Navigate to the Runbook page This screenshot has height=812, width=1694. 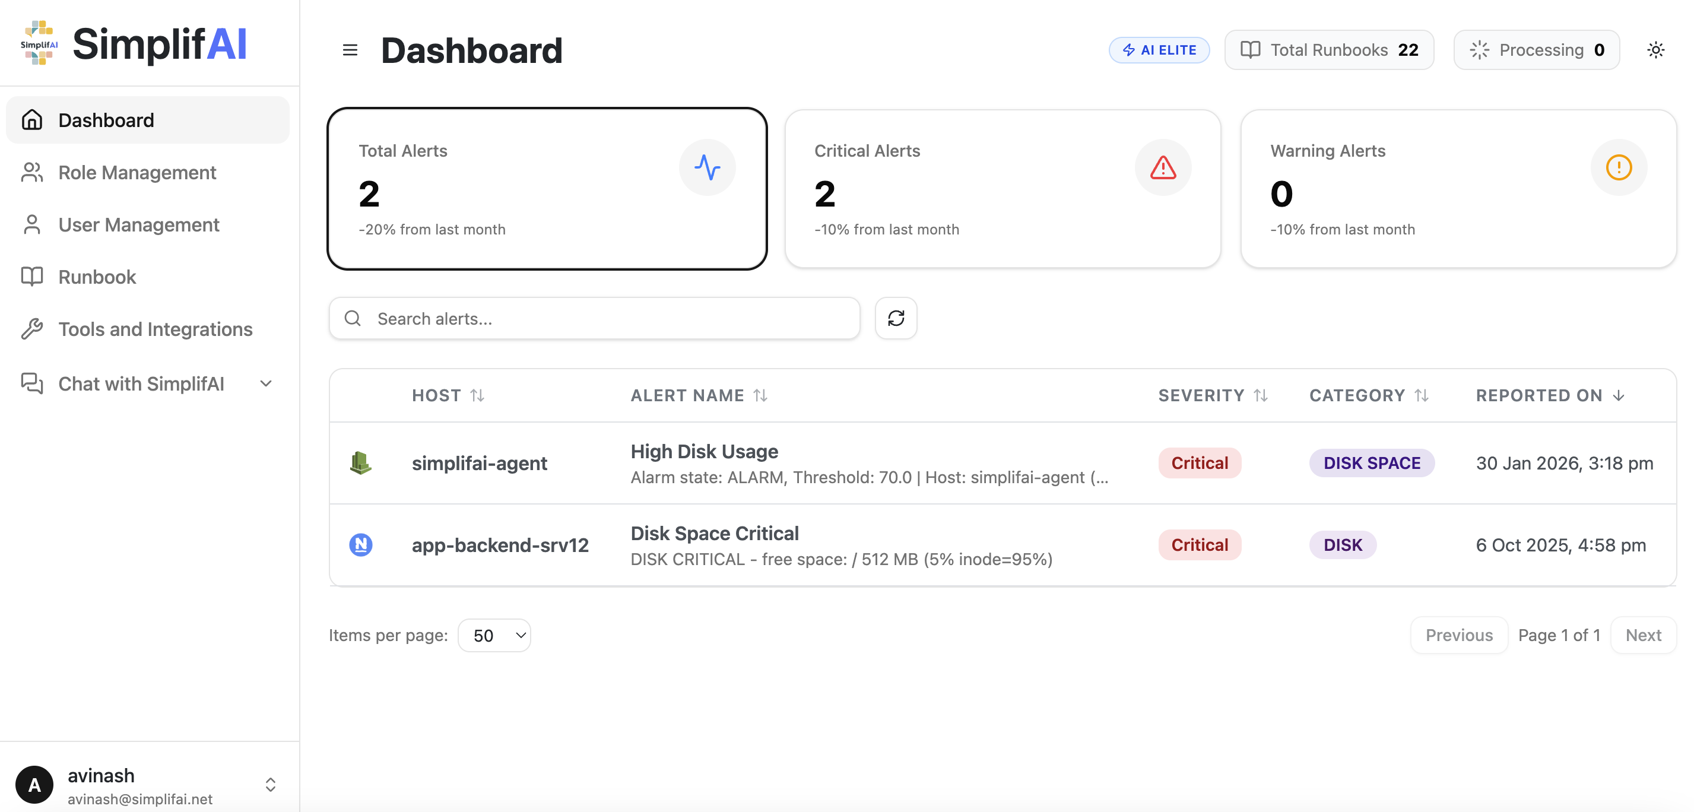[x=97, y=277]
